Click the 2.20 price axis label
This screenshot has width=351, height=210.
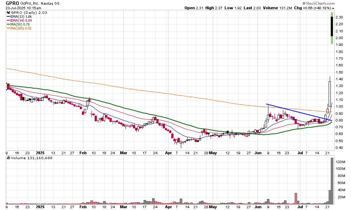339,24
